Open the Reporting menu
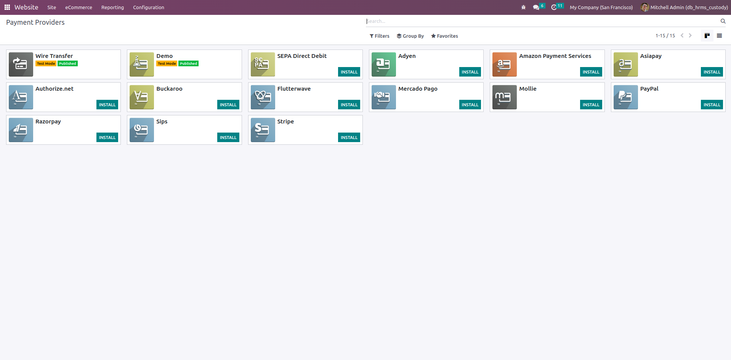 click(112, 7)
